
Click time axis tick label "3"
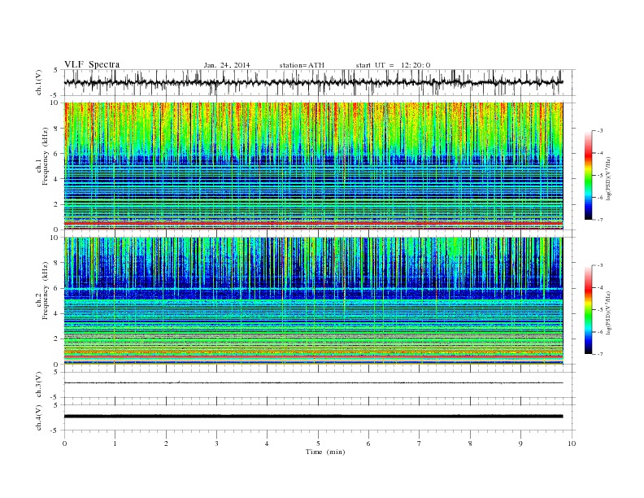tap(216, 443)
